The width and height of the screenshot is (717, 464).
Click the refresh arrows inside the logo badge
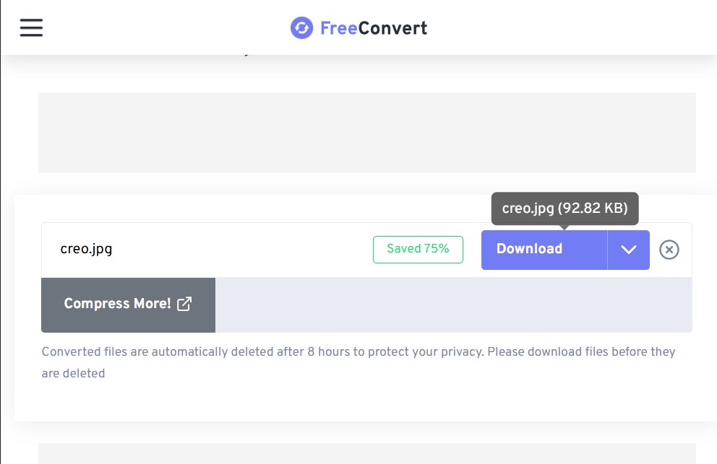click(301, 28)
